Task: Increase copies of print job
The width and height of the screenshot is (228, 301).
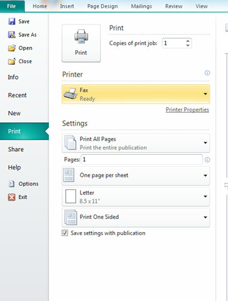Action: (188, 41)
